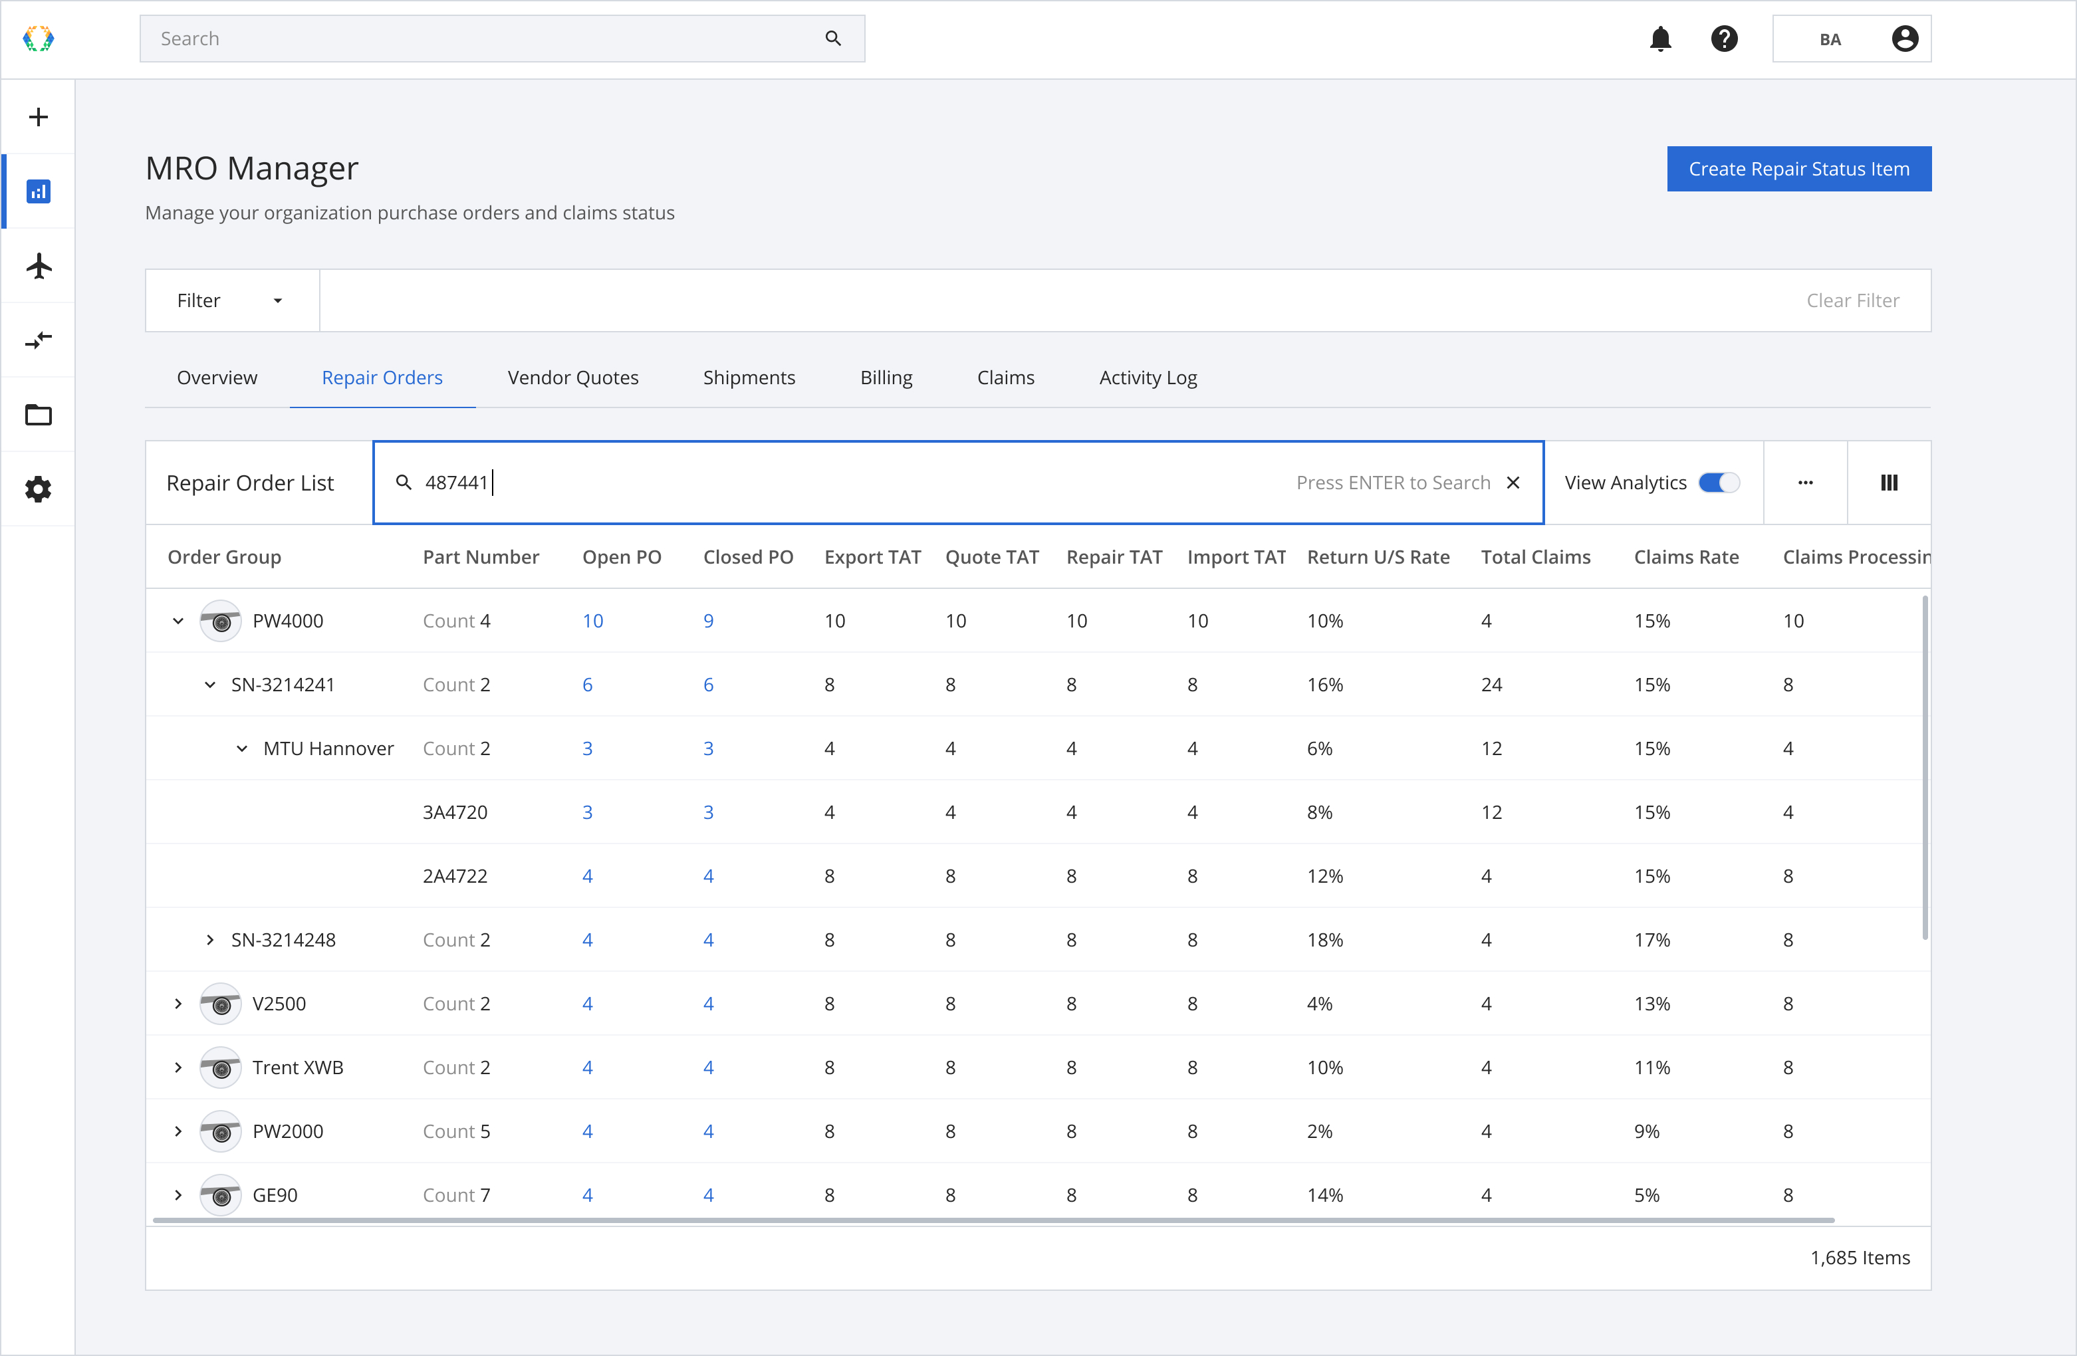Click the repair order search field with 487441
This screenshot has height=1356, width=2077.
click(957, 483)
